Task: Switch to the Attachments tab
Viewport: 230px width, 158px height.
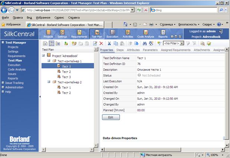Action: (x=202, y=50)
